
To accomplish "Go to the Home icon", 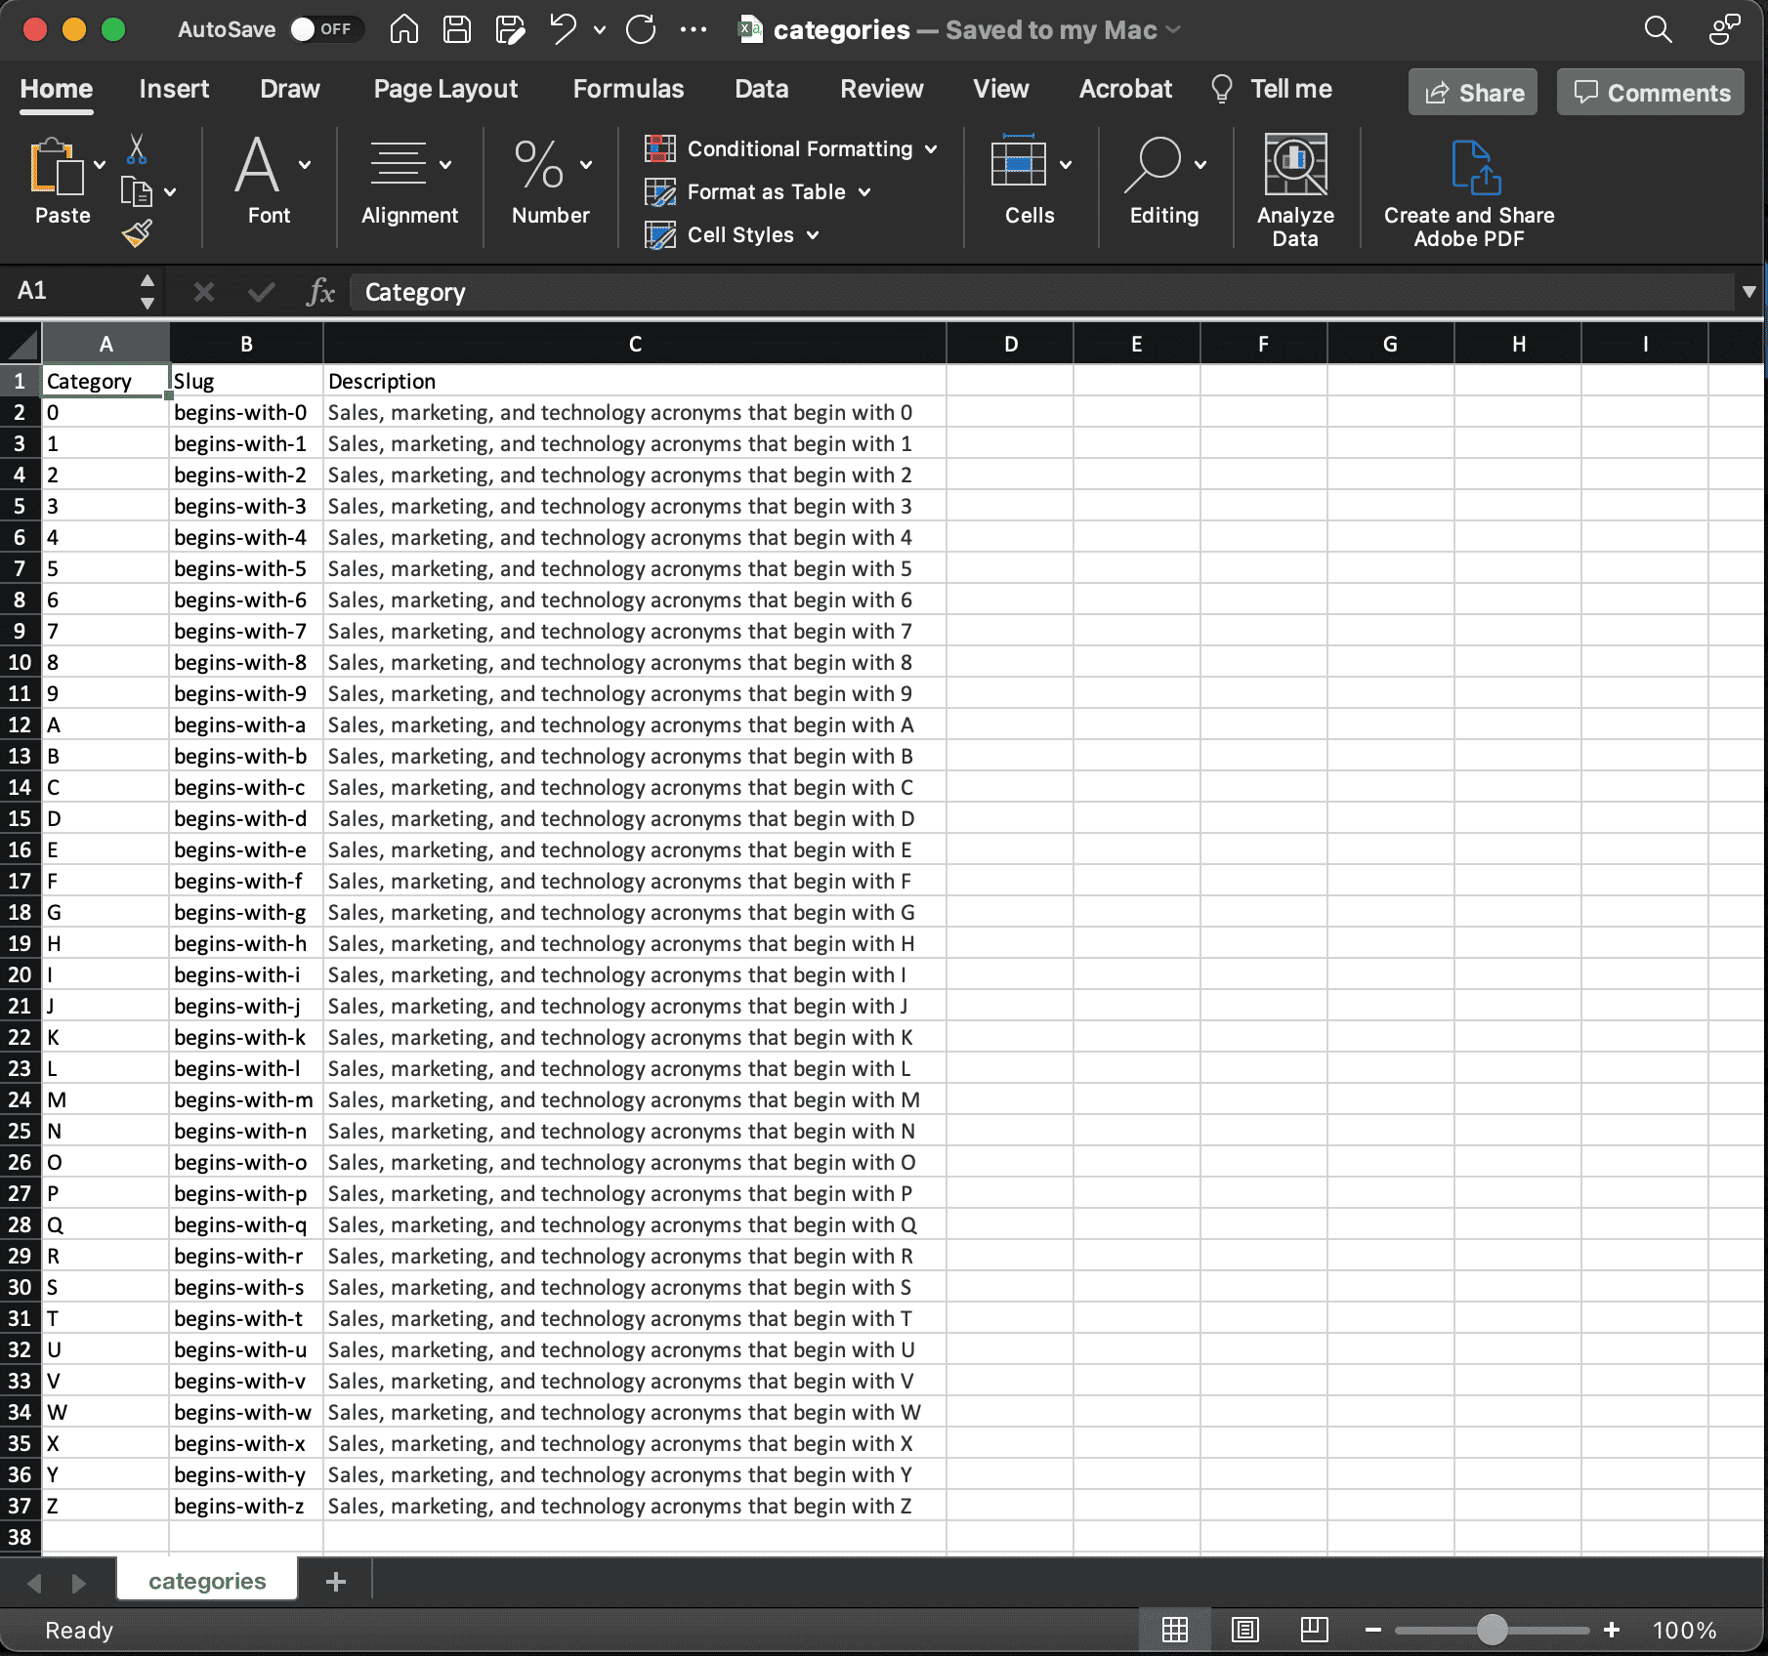I will pos(403,30).
